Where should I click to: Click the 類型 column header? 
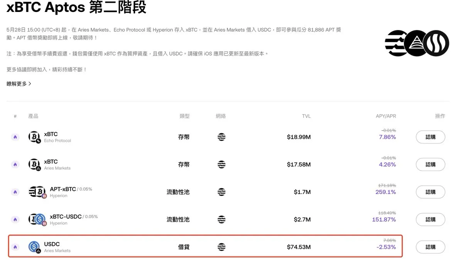[x=184, y=116]
